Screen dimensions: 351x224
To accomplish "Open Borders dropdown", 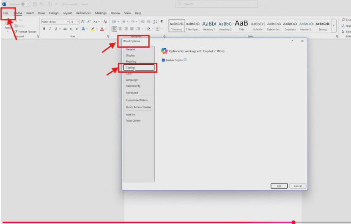I will pyautogui.click(x=162, y=29).
